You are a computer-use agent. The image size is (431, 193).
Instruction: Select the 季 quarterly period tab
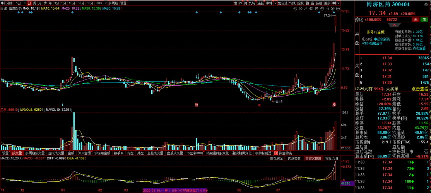[x=45, y=3]
